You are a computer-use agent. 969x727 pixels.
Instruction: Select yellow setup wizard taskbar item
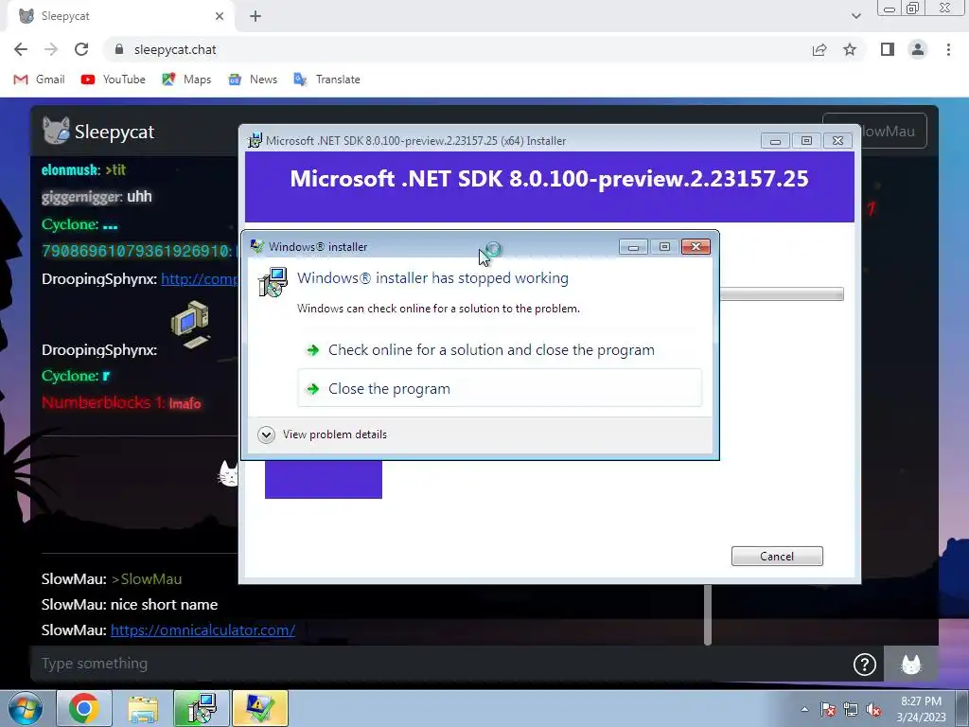coord(260,708)
